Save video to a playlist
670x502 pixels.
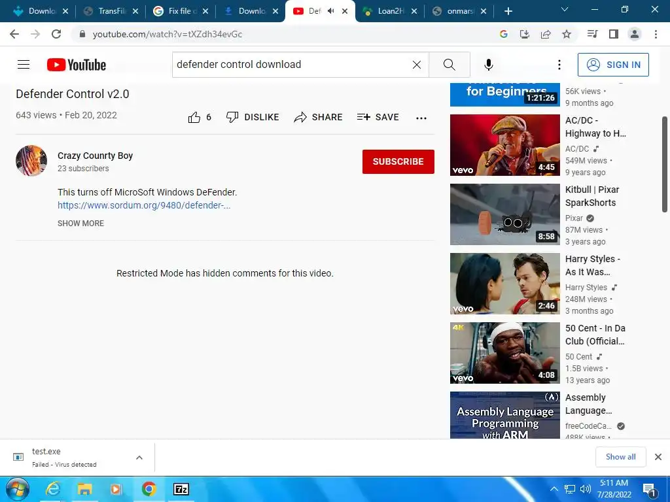pyautogui.click(x=378, y=117)
